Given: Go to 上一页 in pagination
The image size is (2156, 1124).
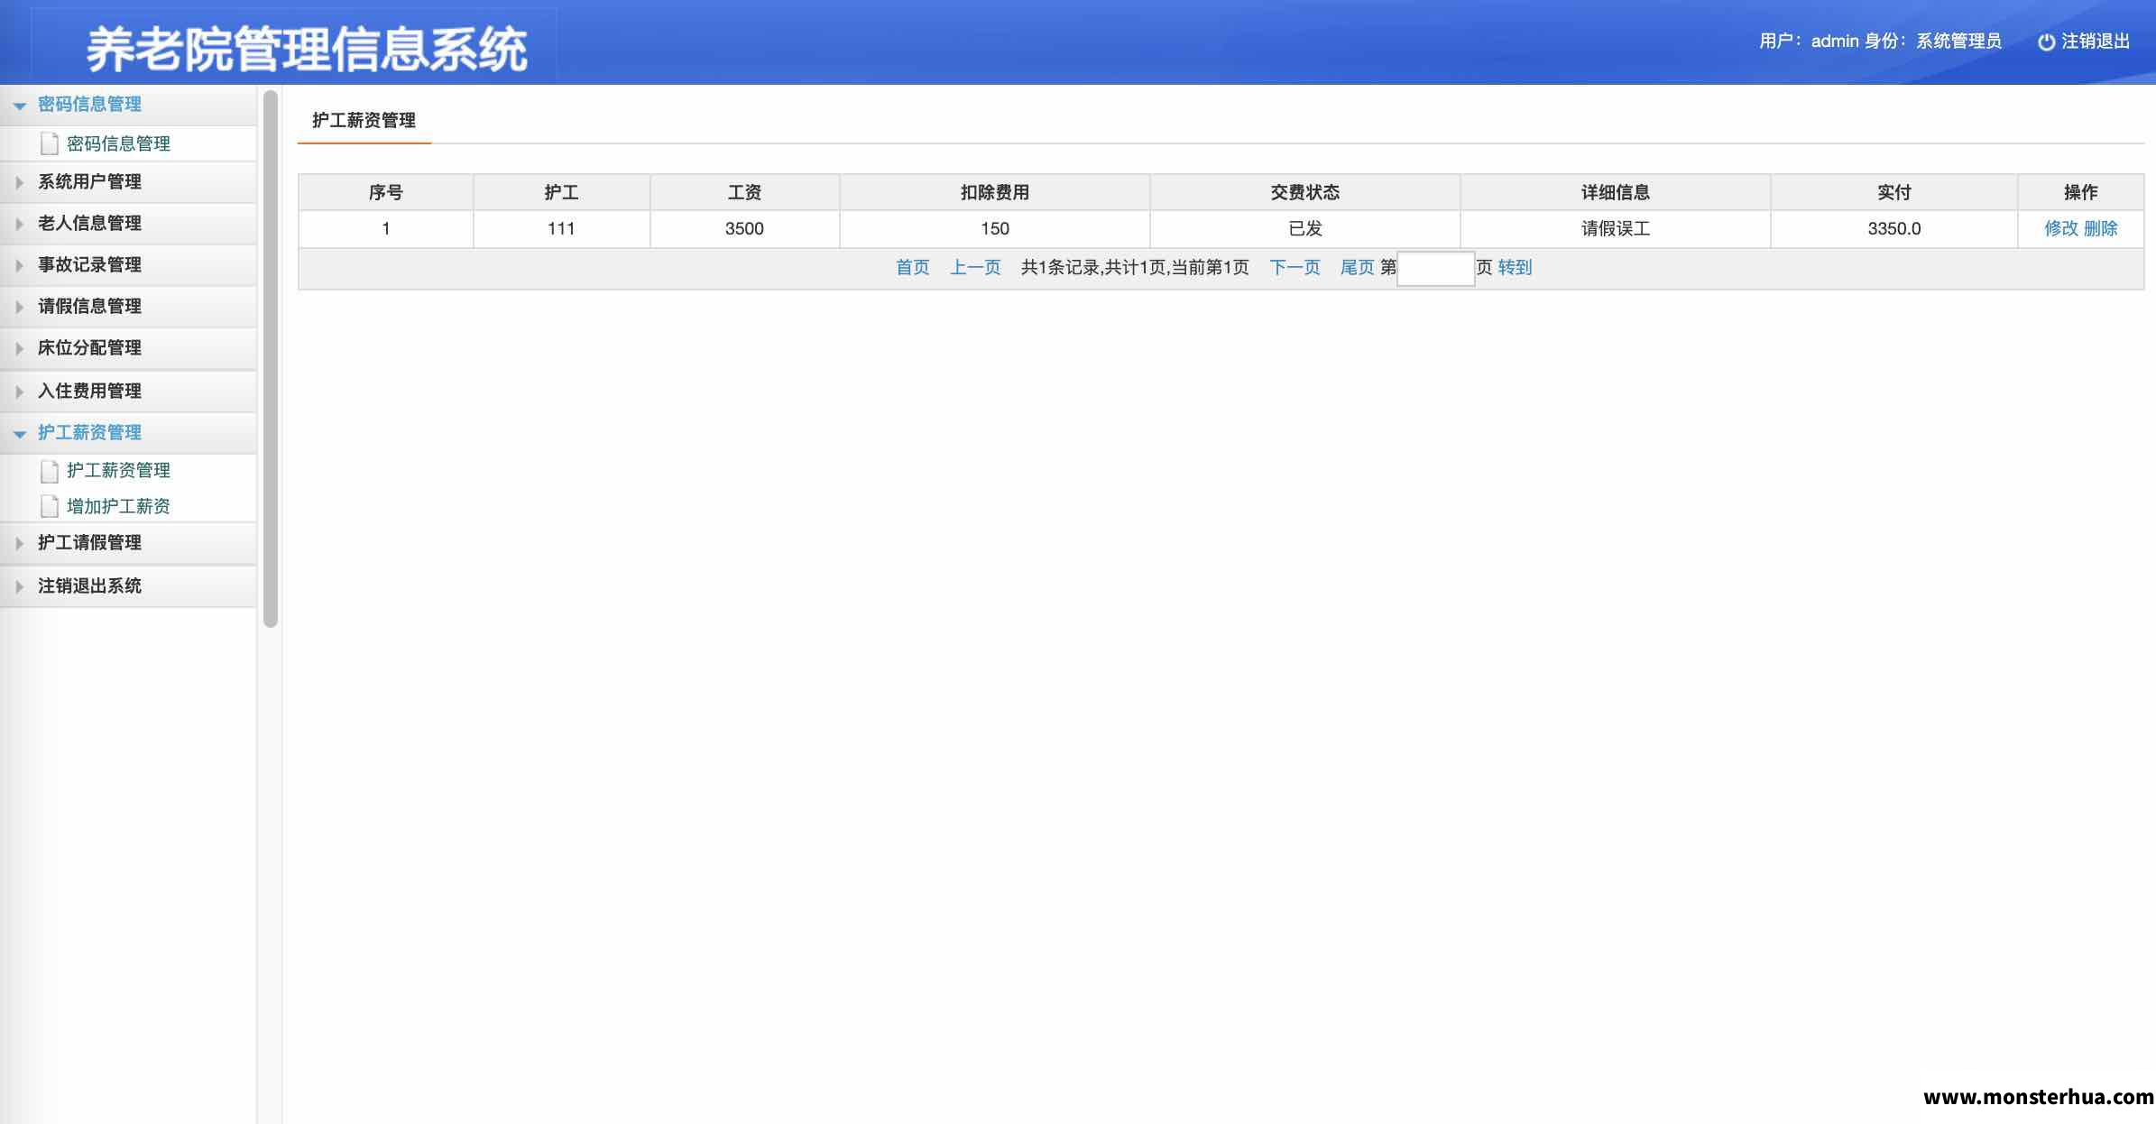Looking at the screenshot, I should tap(976, 268).
